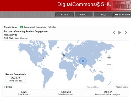Open EDL Sixth Year Theses collection
The width and height of the screenshot is (131, 98).
pos(16,38)
